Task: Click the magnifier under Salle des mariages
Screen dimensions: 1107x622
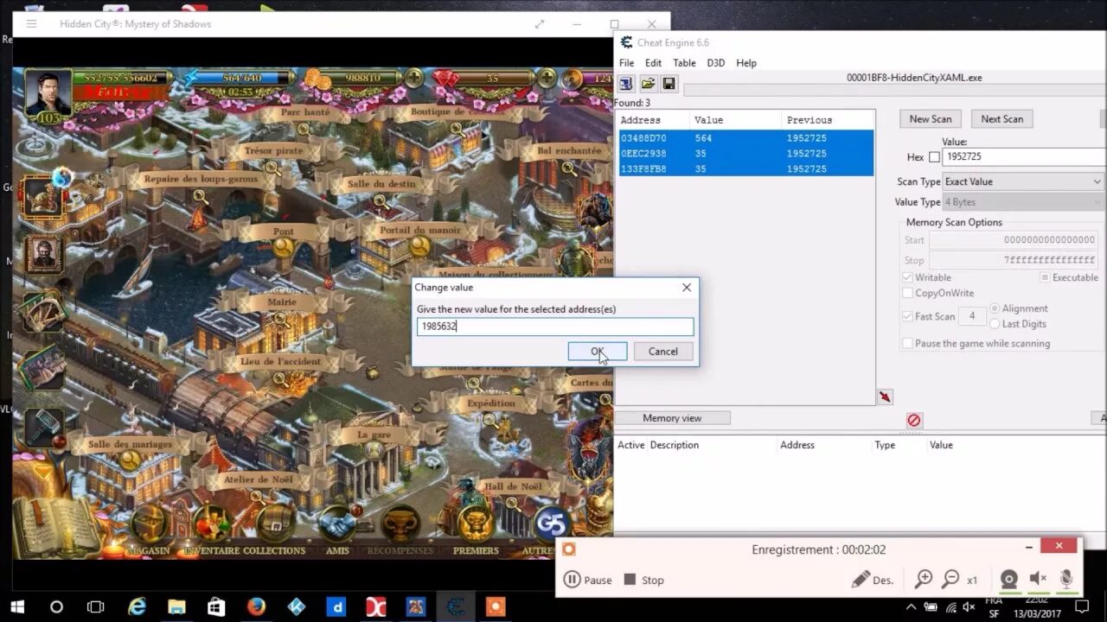Action: click(x=131, y=460)
